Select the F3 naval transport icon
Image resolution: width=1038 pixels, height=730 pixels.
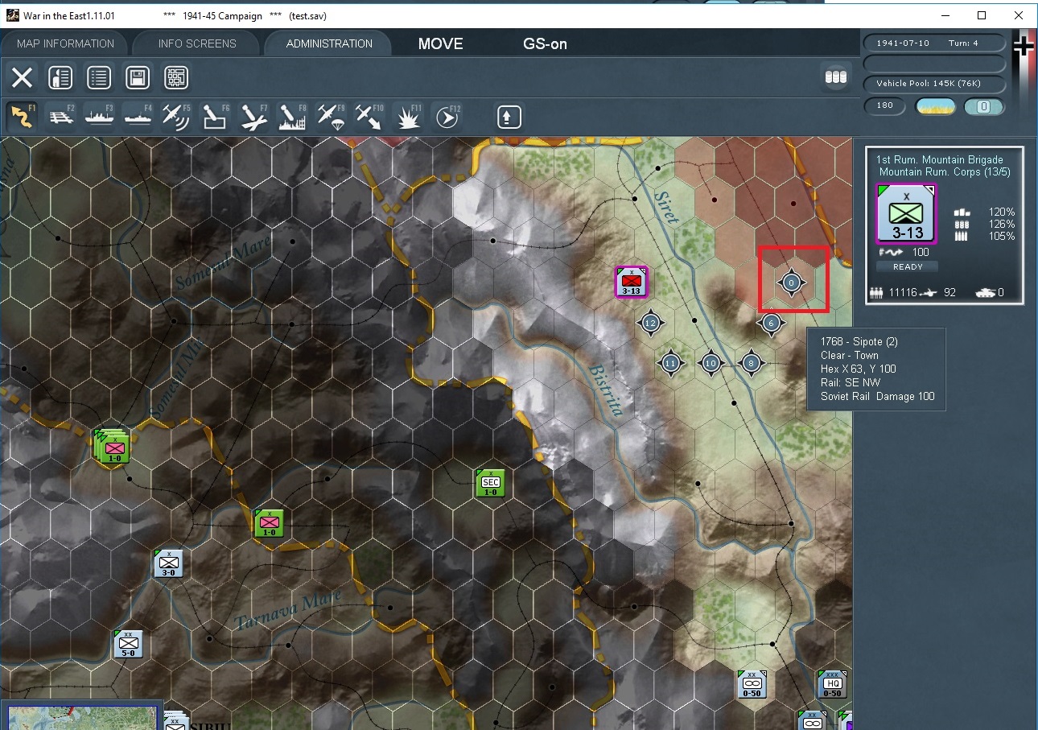coord(99,117)
